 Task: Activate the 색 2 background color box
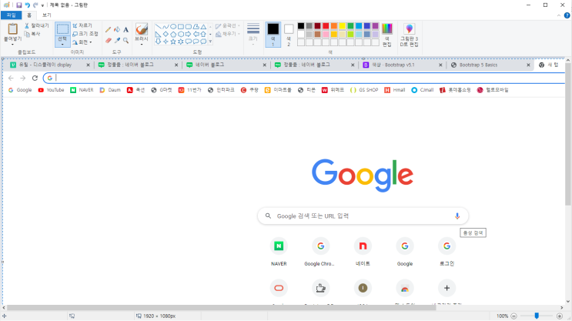click(289, 35)
